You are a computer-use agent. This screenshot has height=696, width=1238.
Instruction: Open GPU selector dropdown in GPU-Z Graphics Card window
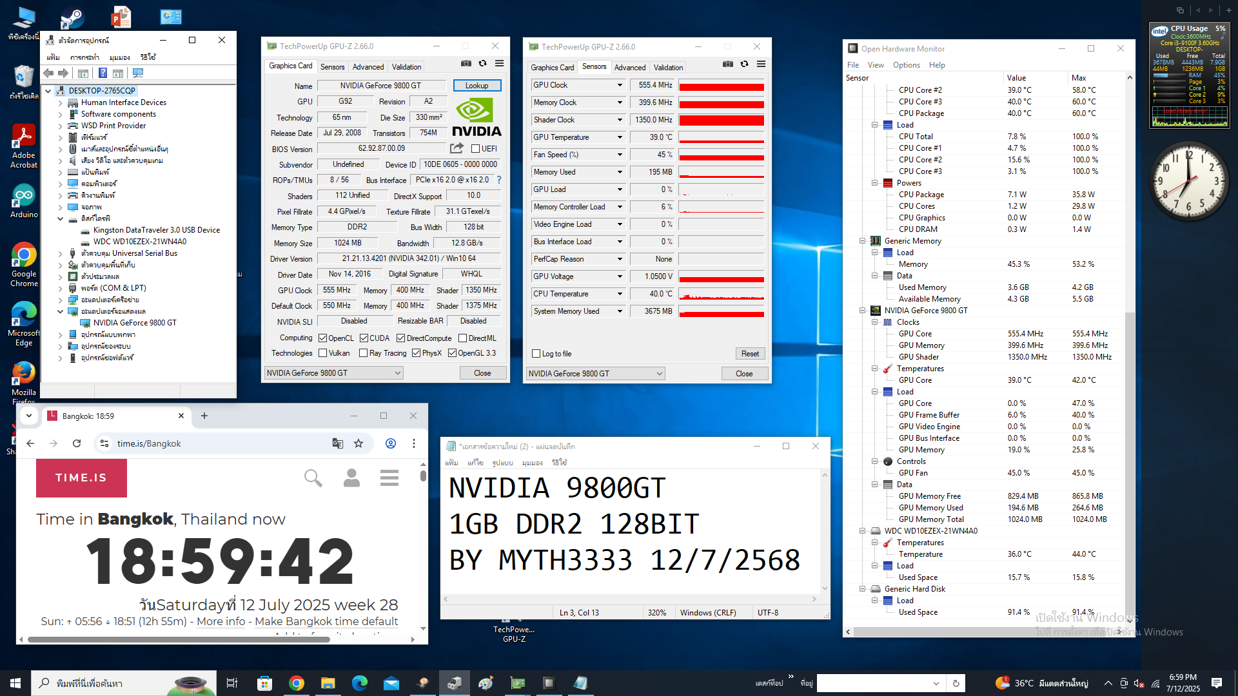tap(334, 373)
